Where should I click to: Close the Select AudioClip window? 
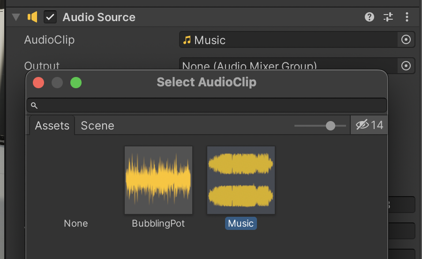[38, 83]
